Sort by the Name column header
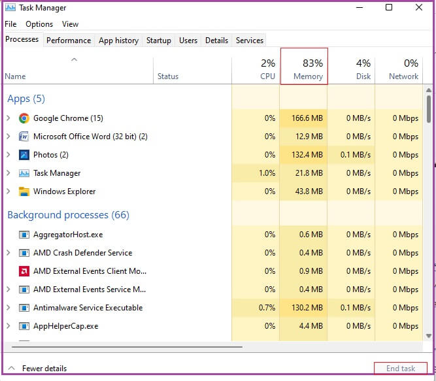The width and height of the screenshot is (436, 381). 78,71
